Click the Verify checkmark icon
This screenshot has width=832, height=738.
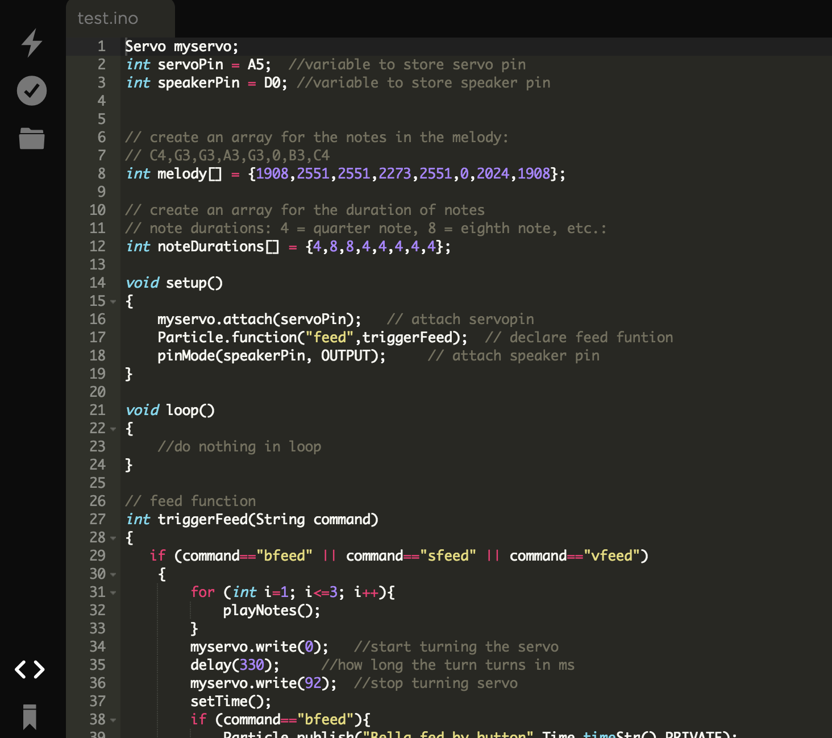(x=32, y=91)
